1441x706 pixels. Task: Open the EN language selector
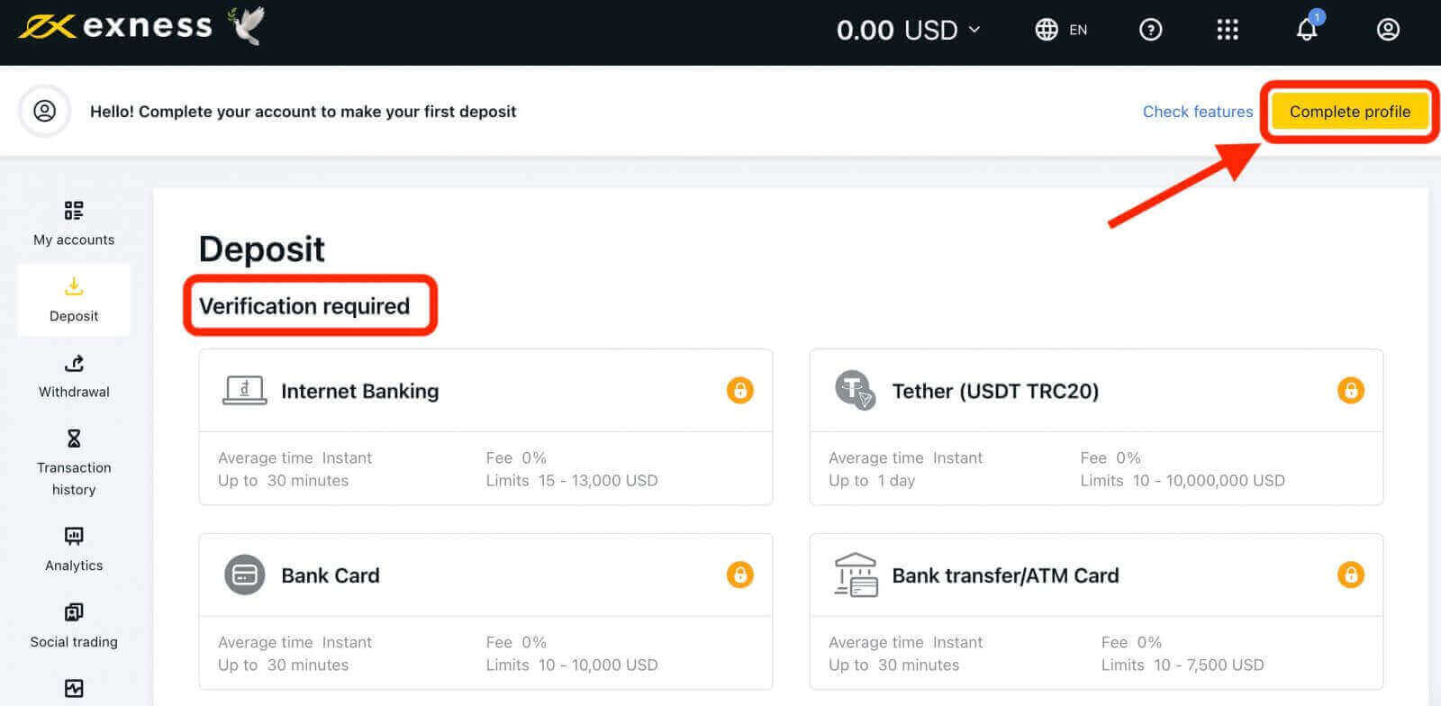1061,30
